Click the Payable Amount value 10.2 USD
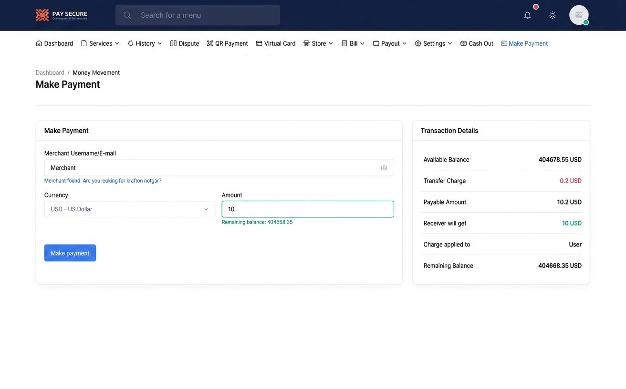The image size is (626, 389). coord(569,202)
